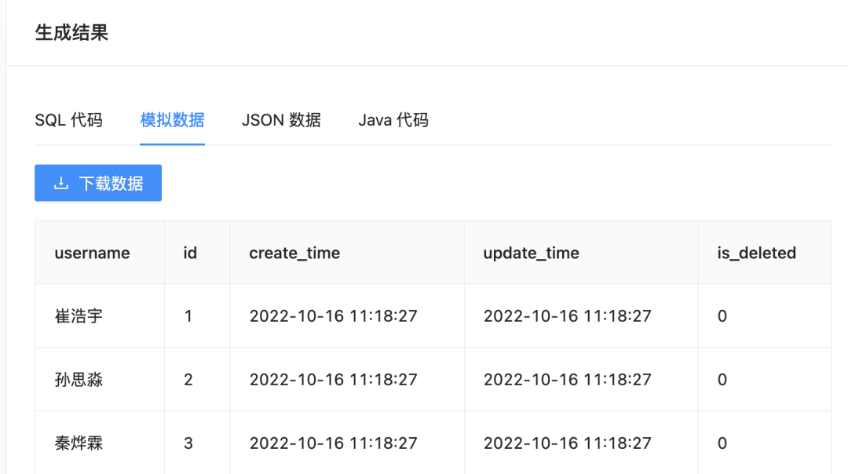
Task: Switch to the SQL 代码 tab
Action: (68, 120)
